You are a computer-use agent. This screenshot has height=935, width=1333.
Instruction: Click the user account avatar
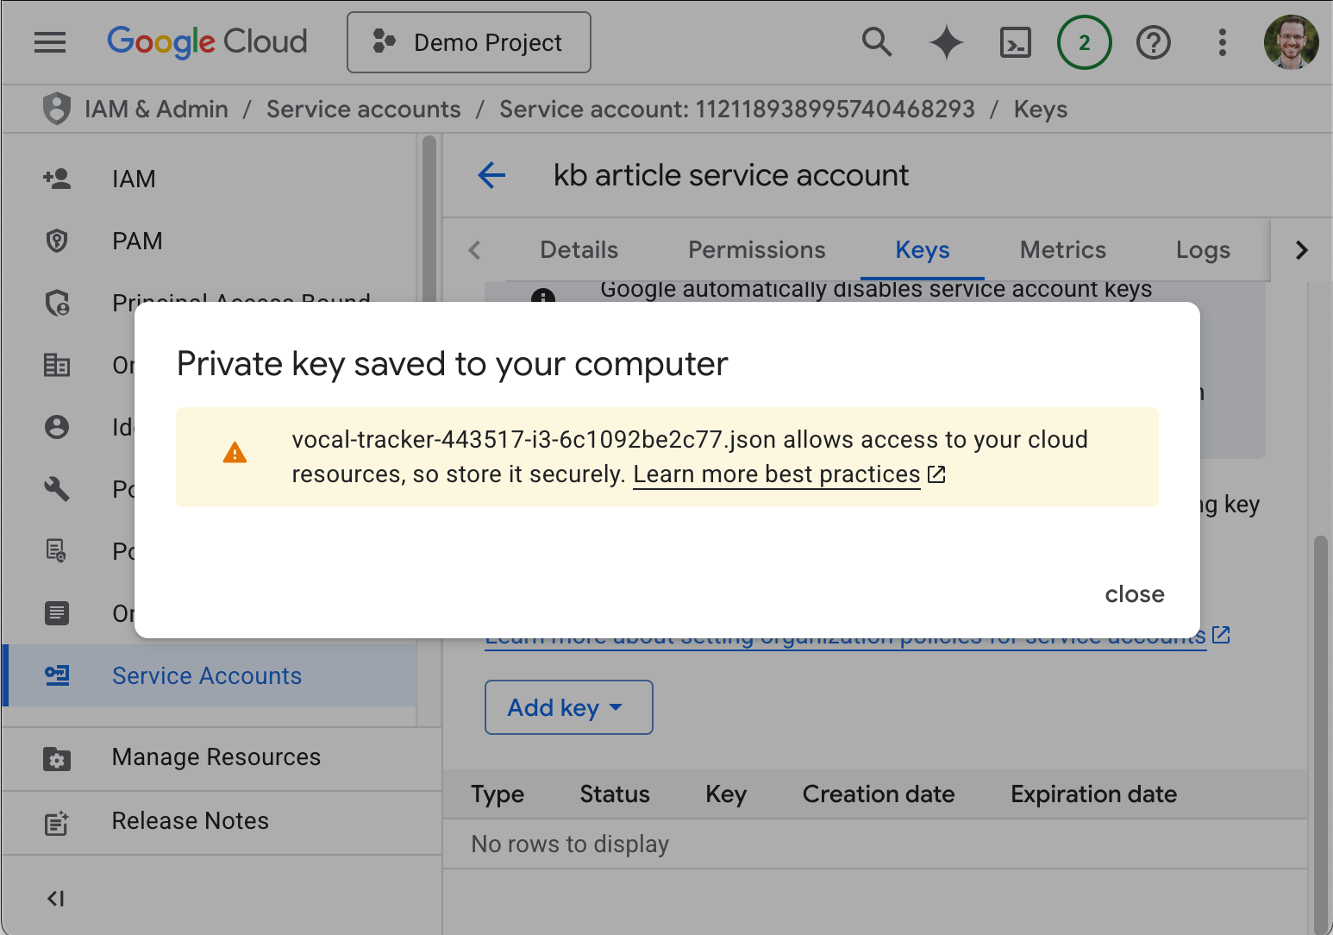1291,42
